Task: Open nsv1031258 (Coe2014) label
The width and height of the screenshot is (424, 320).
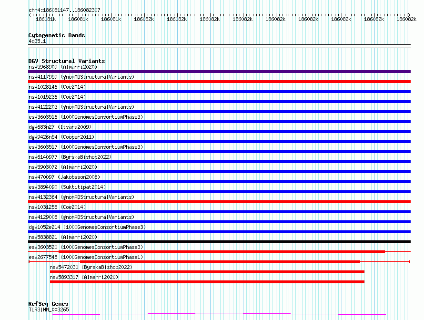Action: [57, 207]
